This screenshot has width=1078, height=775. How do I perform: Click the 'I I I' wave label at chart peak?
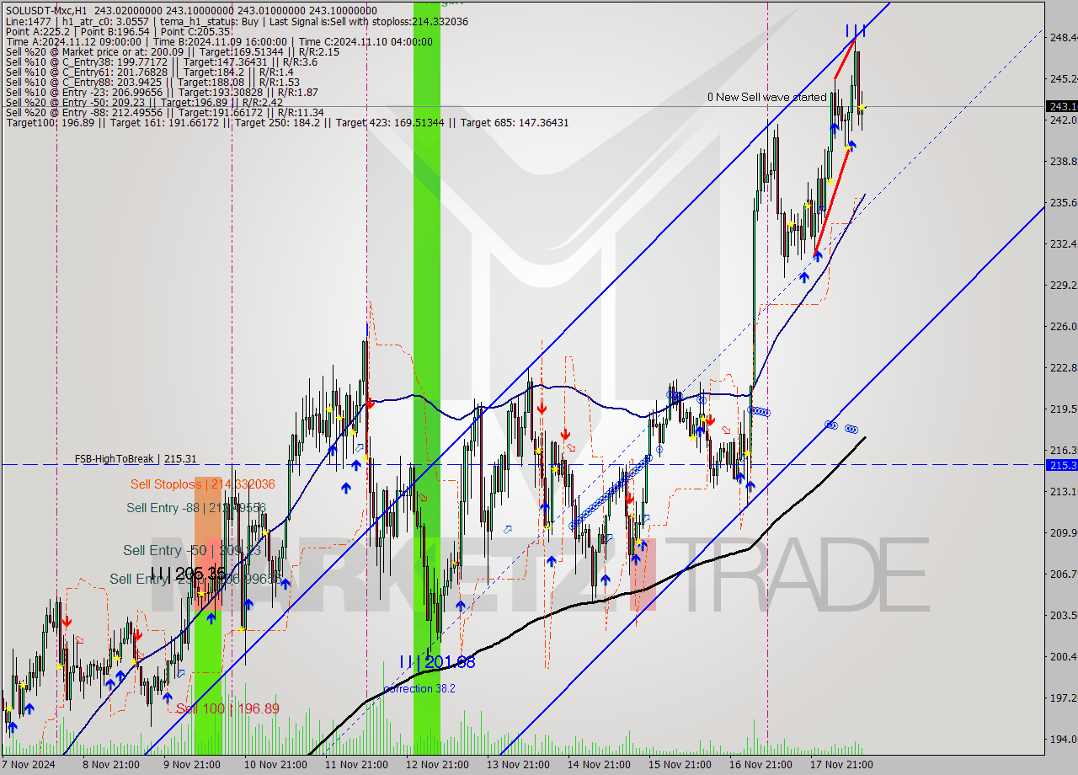click(x=855, y=31)
